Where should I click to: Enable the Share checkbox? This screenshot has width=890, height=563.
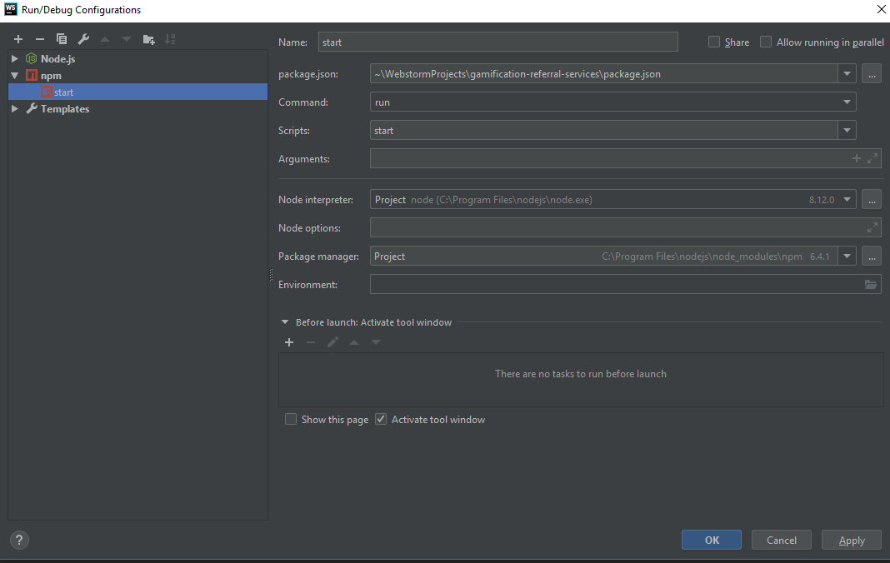pos(714,41)
